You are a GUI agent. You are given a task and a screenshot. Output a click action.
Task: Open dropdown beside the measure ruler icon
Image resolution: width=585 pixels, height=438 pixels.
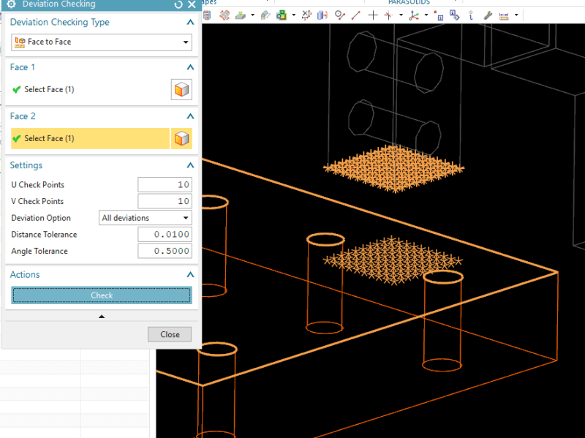coord(516,15)
